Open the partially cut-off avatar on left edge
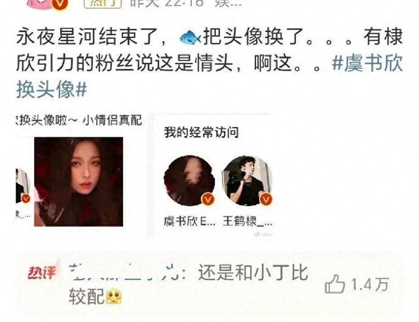The height and width of the screenshot is (322, 419). pyautogui.click(x=23, y=186)
